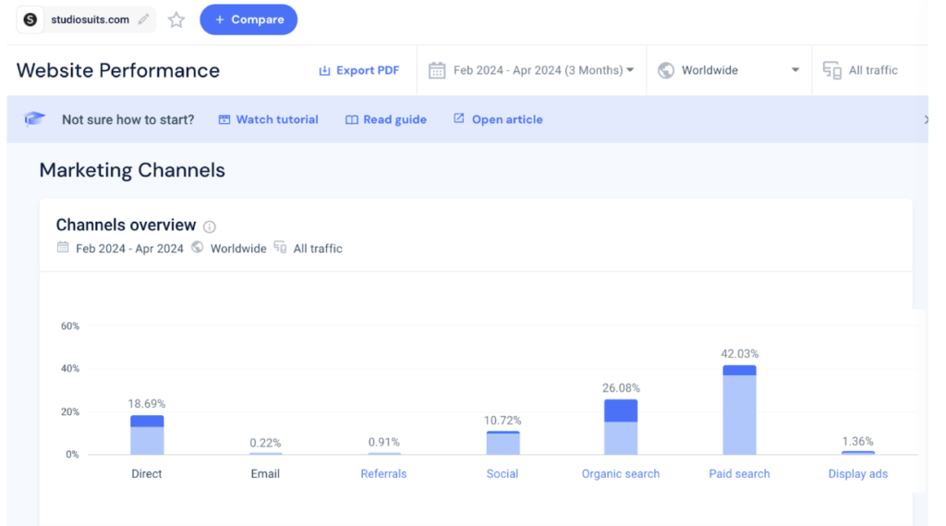Star studiosuits.com as favorite
The image size is (946, 526).
click(176, 20)
